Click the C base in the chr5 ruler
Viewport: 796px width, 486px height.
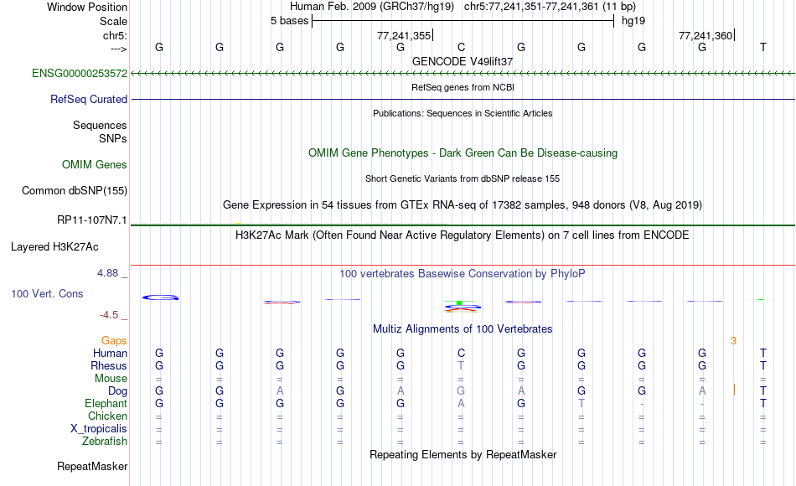(461, 47)
